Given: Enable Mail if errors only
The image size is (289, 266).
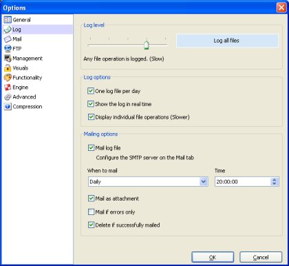Looking at the screenshot, I should (91, 212).
